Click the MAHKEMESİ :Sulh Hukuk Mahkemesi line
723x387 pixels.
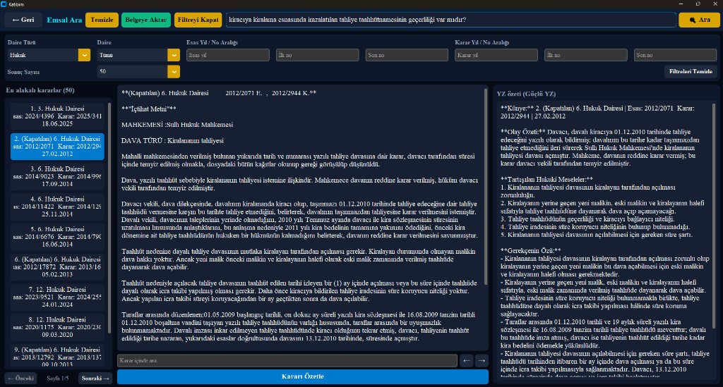[x=177, y=125]
